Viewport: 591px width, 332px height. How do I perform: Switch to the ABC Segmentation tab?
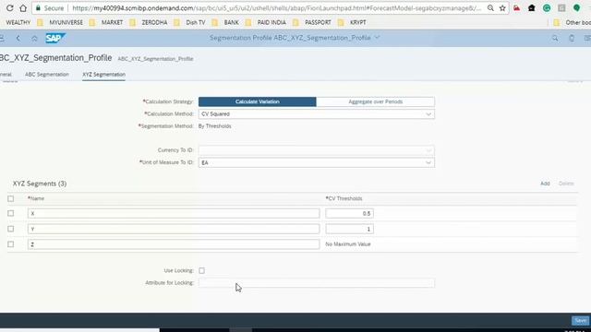pos(47,75)
